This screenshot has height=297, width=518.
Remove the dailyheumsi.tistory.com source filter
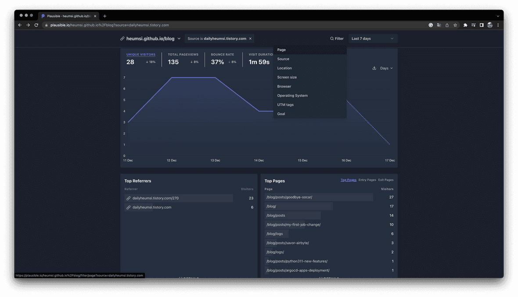click(250, 39)
